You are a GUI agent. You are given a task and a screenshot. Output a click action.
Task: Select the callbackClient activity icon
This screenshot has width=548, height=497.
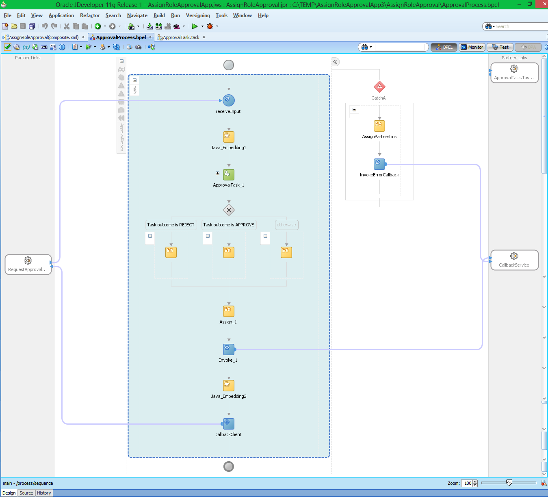pyautogui.click(x=229, y=423)
